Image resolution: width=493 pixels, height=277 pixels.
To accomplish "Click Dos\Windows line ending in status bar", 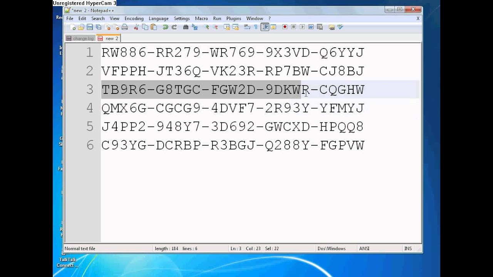I will pyautogui.click(x=332, y=249).
